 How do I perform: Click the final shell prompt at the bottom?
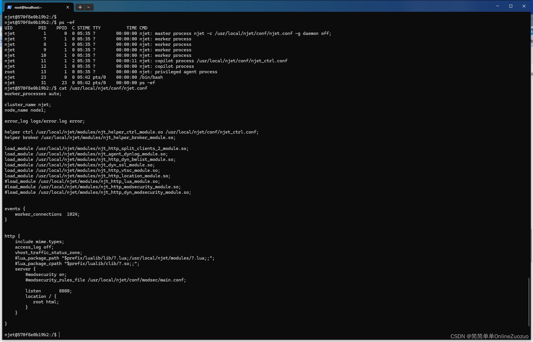pyautogui.click(x=31, y=335)
